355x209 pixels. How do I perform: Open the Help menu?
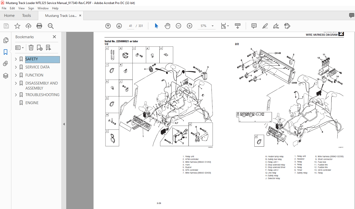(55, 8)
